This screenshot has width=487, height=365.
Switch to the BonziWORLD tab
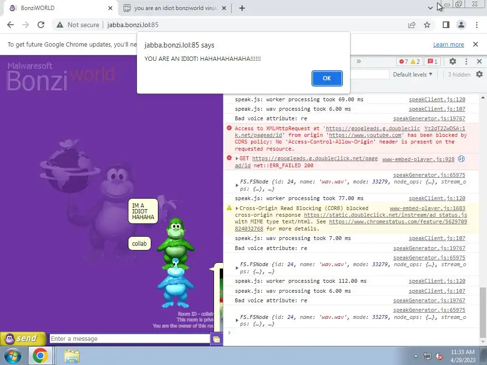pos(59,8)
